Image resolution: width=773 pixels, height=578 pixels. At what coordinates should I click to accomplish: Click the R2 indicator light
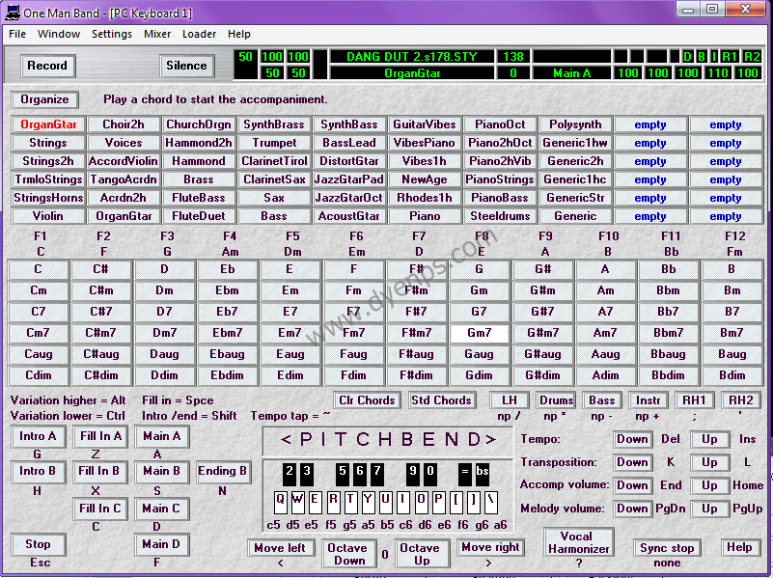pyautogui.click(x=751, y=57)
